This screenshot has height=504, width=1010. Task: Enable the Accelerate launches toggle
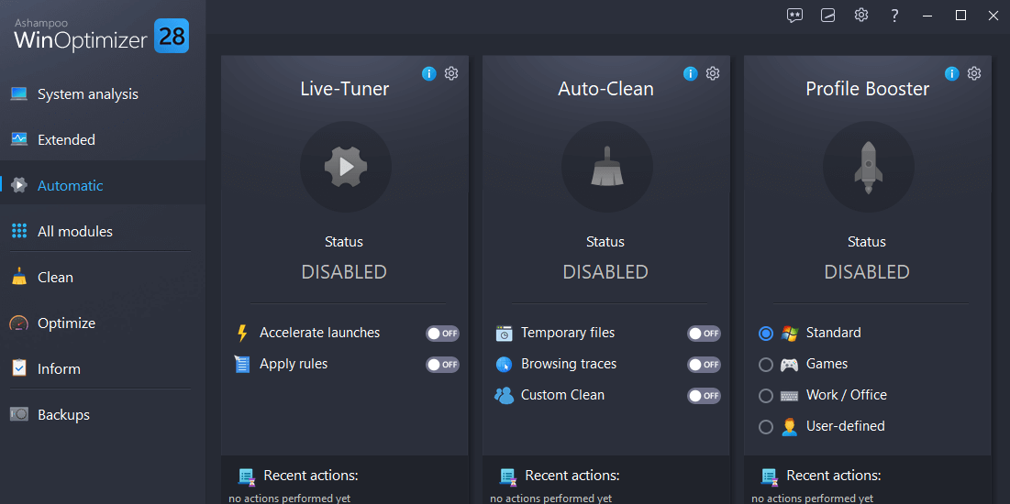click(442, 334)
